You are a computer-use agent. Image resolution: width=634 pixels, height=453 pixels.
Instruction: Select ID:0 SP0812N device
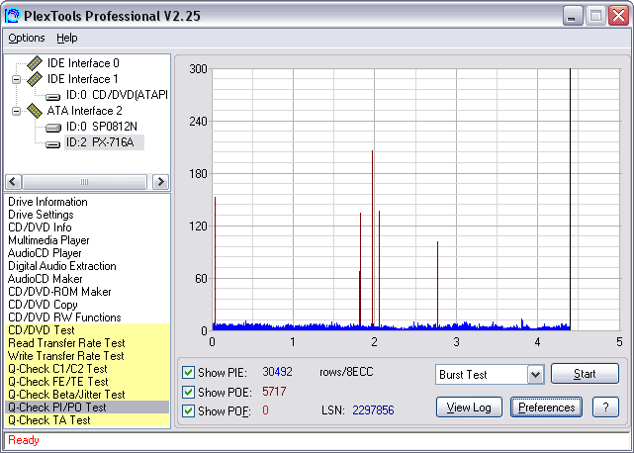(102, 127)
